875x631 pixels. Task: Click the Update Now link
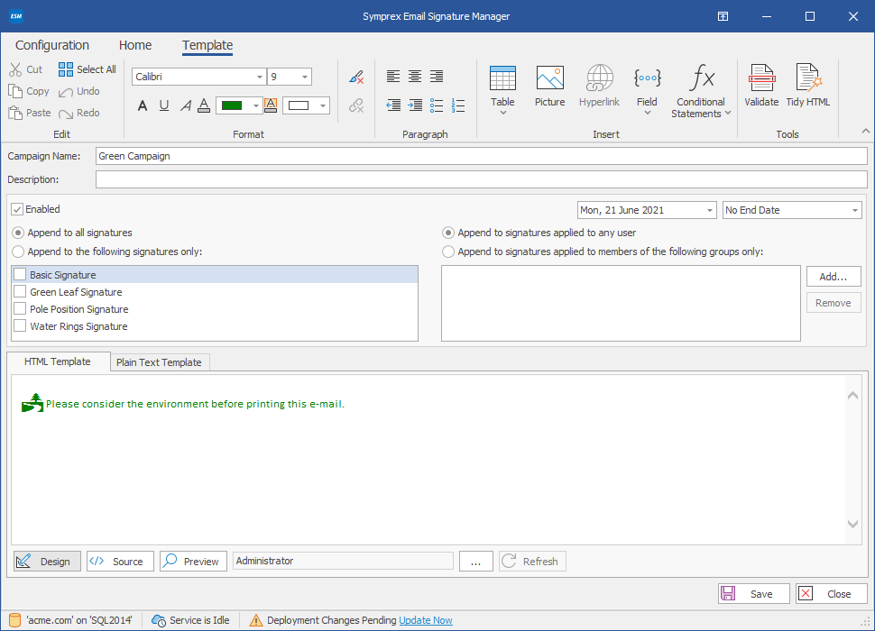426,620
